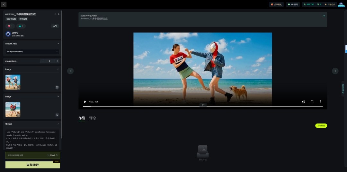
Task: Open Jimmy's author avatar
Action: pos(8,34)
